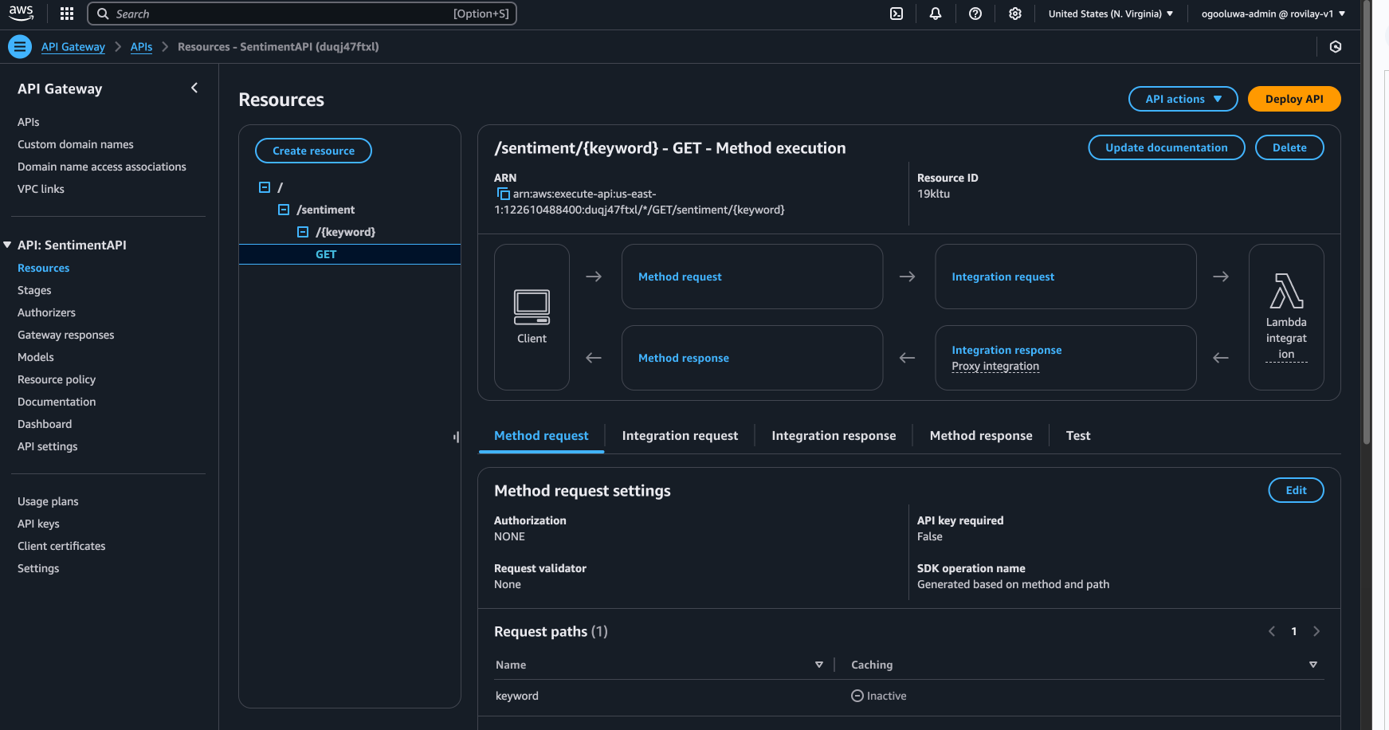Open Usage plans in the sidebar
Viewport: 1389px width, 730px height.
pyautogui.click(x=48, y=501)
